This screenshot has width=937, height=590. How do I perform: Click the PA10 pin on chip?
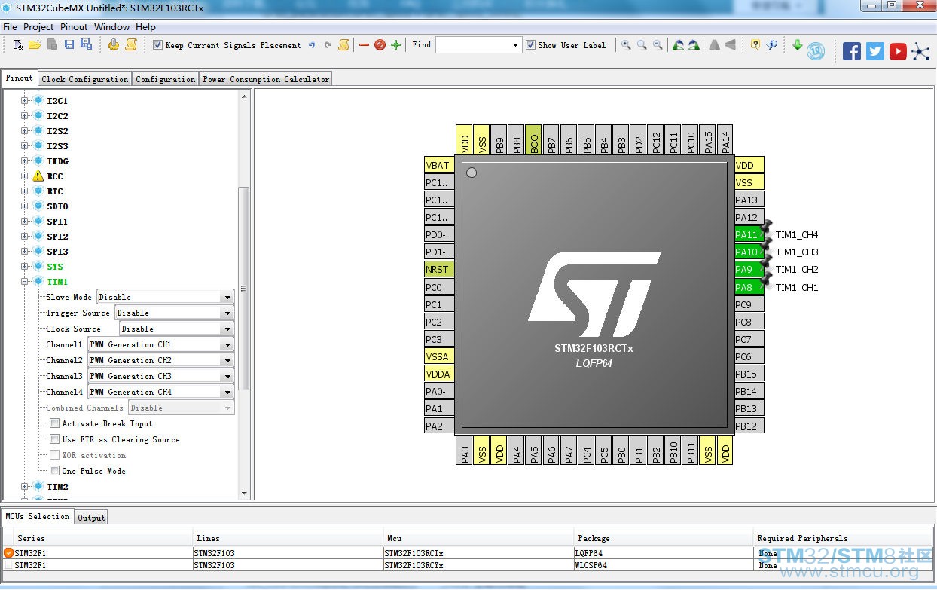tap(749, 252)
